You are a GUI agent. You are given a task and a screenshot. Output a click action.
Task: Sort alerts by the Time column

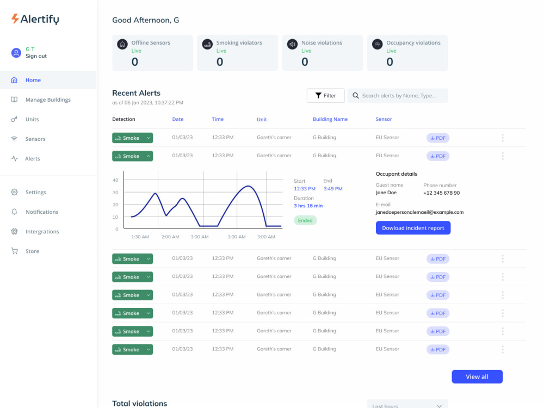click(x=218, y=119)
